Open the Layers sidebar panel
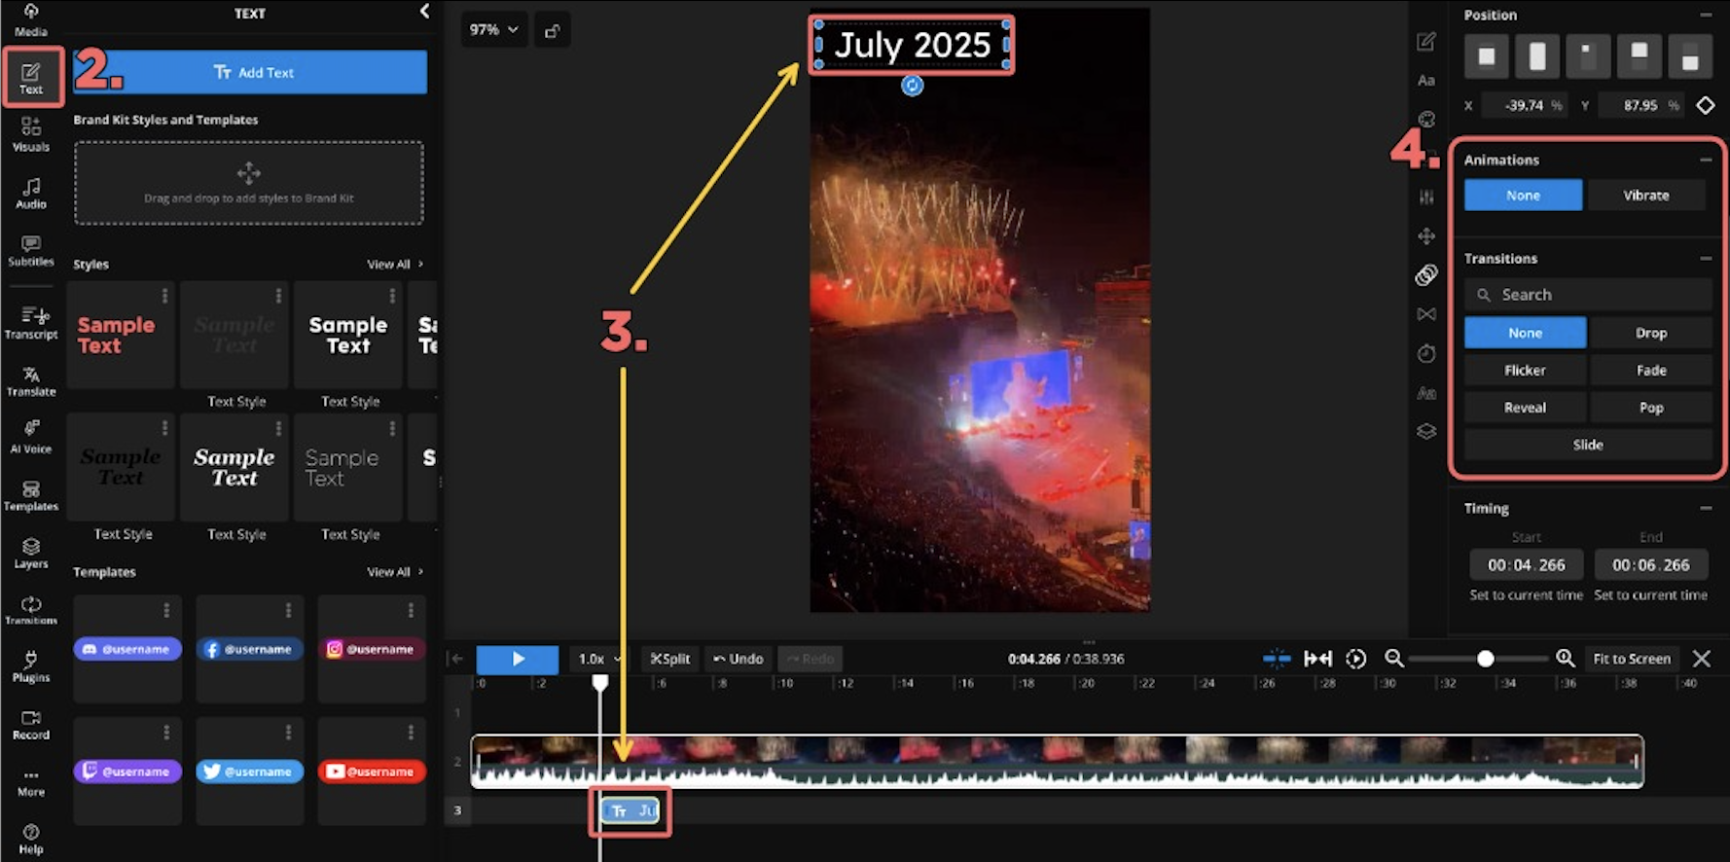This screenshot has height=862, width=1730. click(x=31, y=553)
